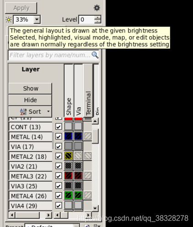Select the Terminal column header
The image size is (193, 227).
point(88,90)
